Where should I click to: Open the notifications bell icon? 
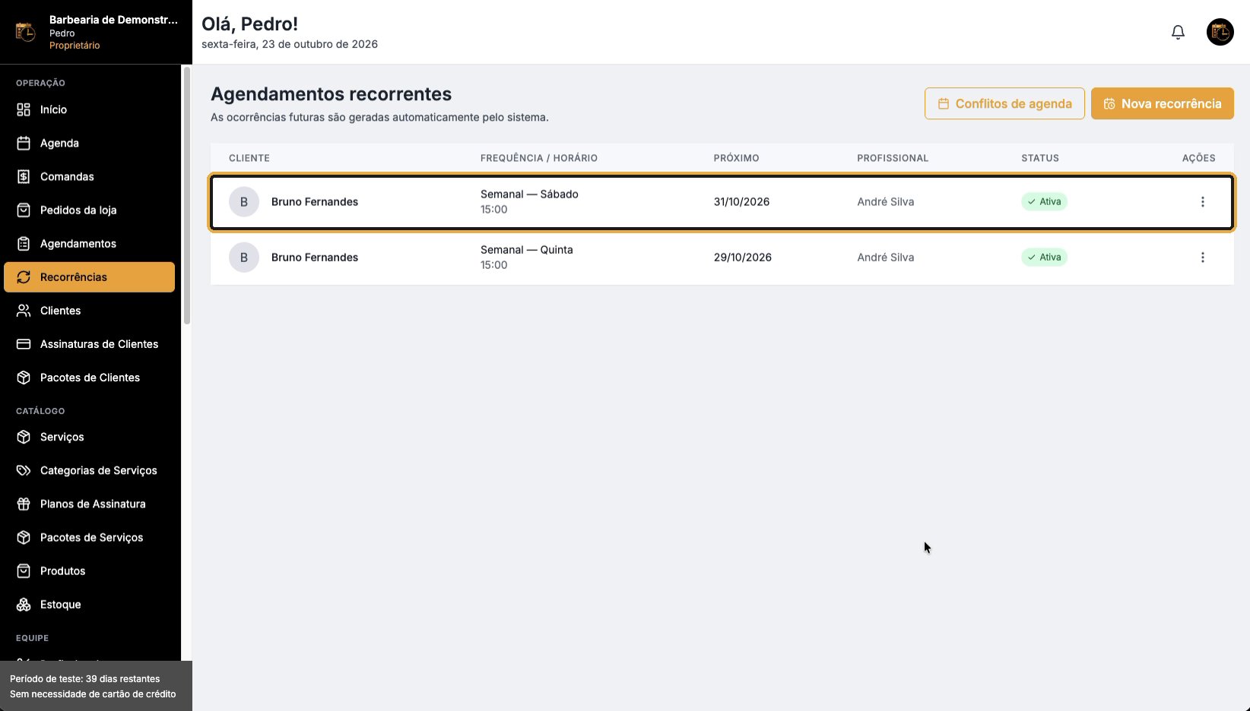(x=1178, y=32)
